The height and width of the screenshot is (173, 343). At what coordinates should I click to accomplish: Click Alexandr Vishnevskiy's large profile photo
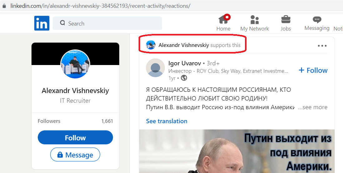coord(75,64)
